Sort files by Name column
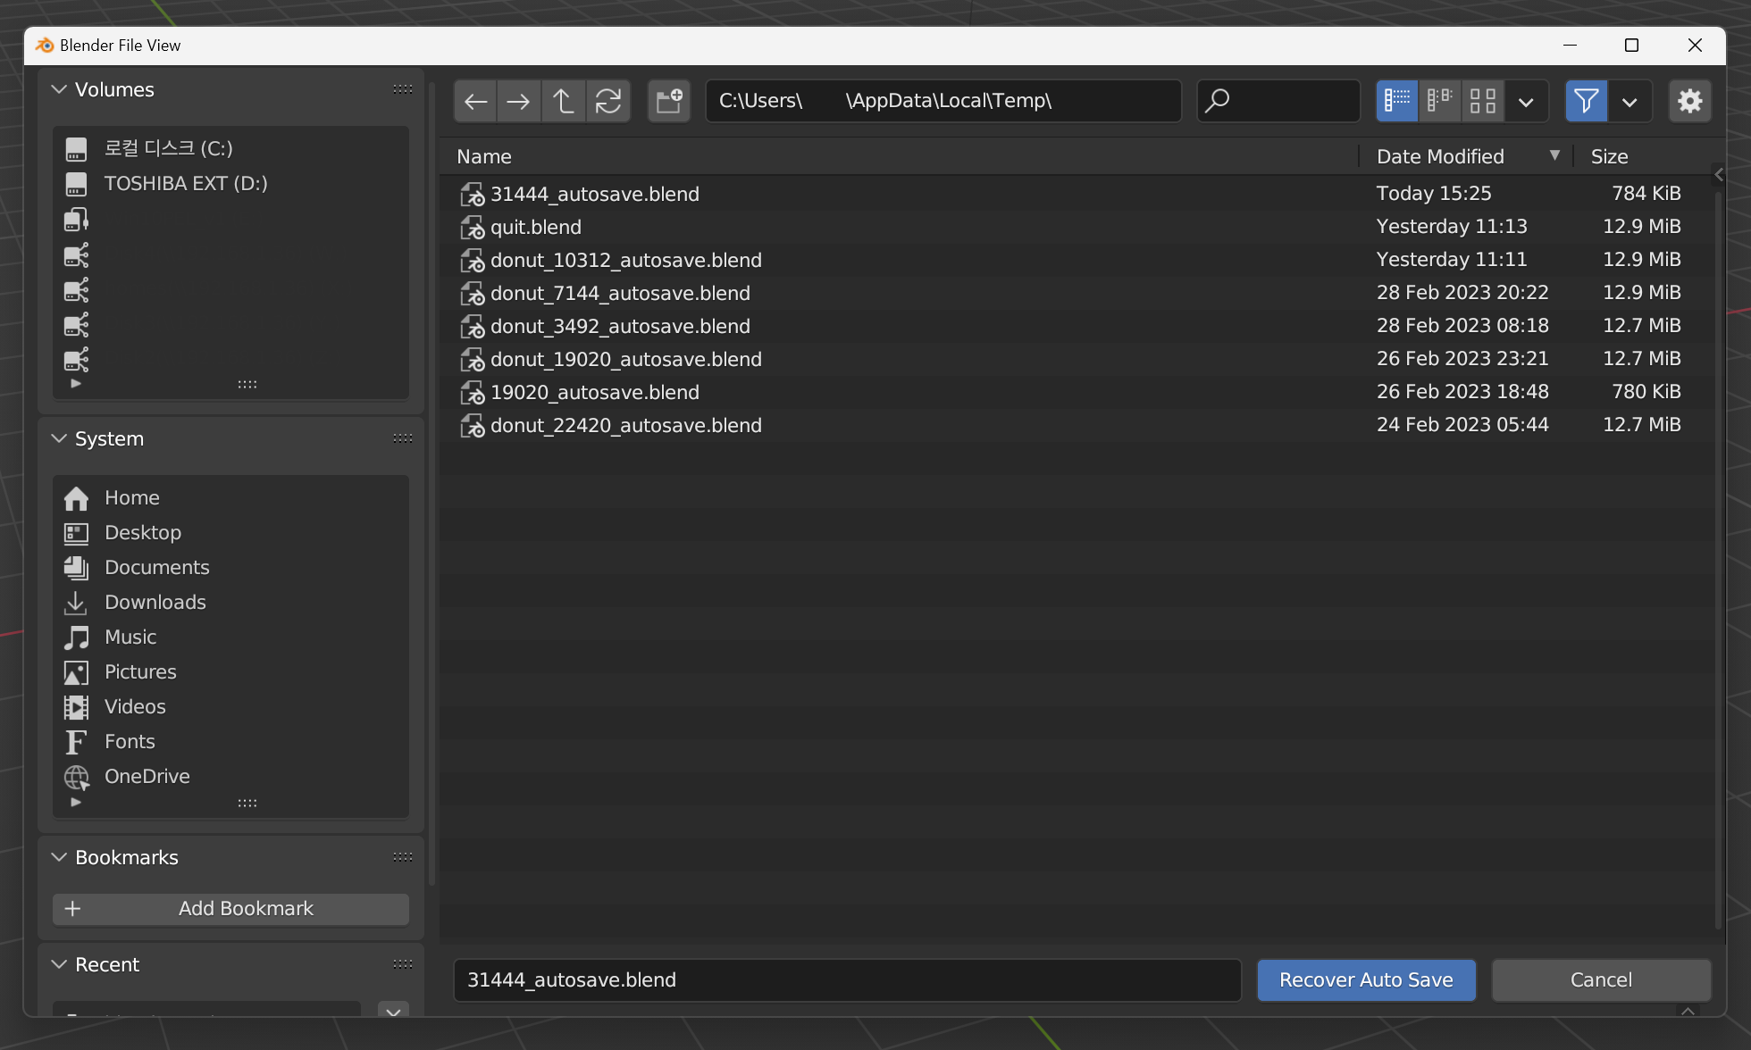 pos(484,156)
